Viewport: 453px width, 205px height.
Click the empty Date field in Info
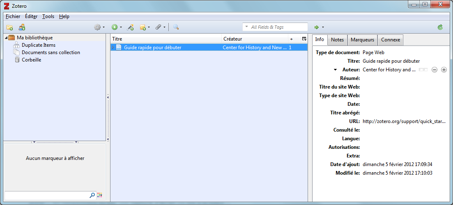pyautogui.click(x=405, y=104)
